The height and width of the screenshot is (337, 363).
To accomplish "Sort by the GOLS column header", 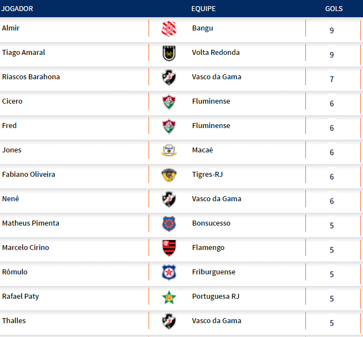I will [334, 9].
